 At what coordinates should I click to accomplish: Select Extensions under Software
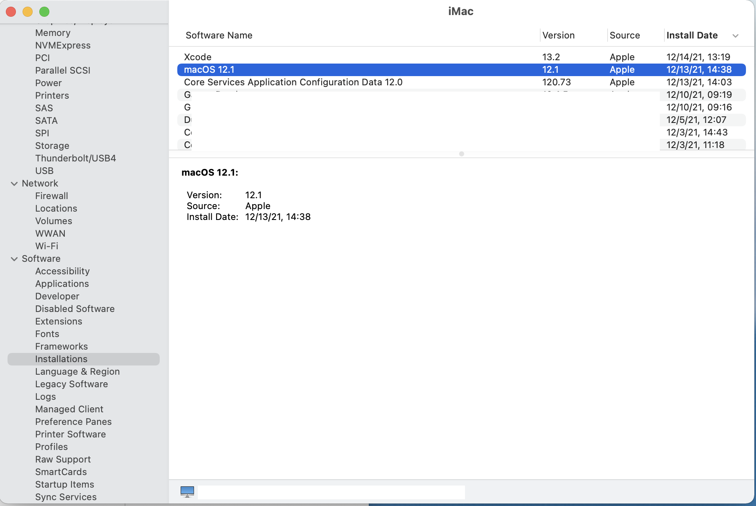coord(59,322)
